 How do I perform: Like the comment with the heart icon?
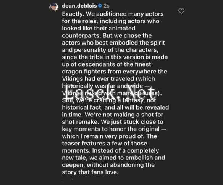point(181,11)
